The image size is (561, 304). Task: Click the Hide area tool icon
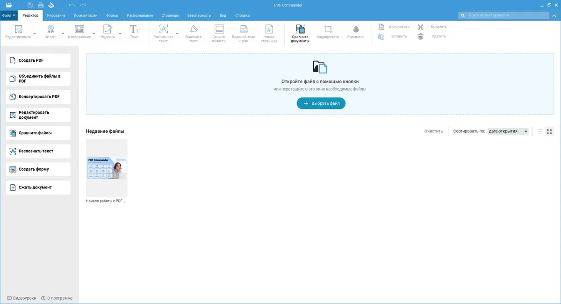pos(218,30)
